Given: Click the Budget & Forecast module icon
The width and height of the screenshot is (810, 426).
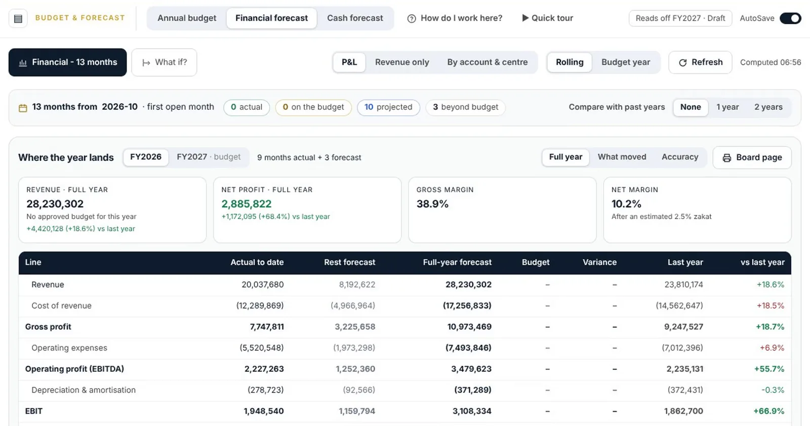Looking at the screenshot, I should [18, 19].
